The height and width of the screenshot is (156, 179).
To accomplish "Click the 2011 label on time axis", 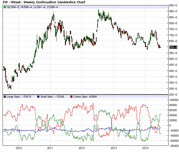I will 50,148.
